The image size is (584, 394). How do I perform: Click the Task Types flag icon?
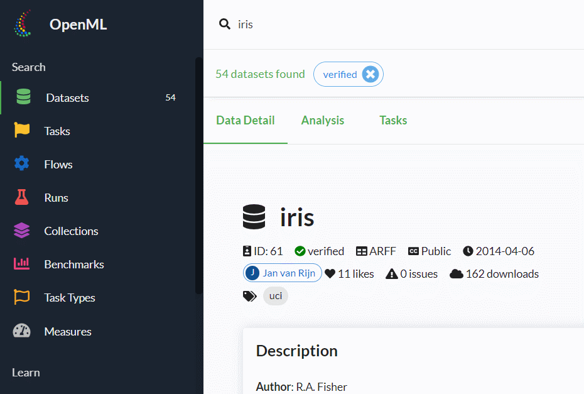(x=22, y=297)
